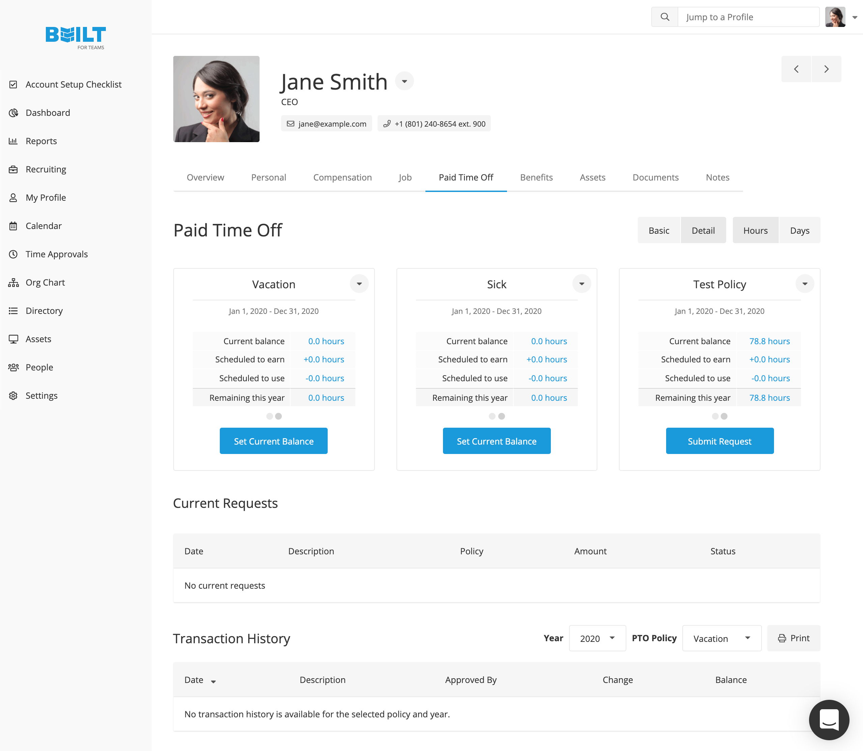Click the search magnifier icon
This screenshot has height=751, width=863.
point(664,17)
